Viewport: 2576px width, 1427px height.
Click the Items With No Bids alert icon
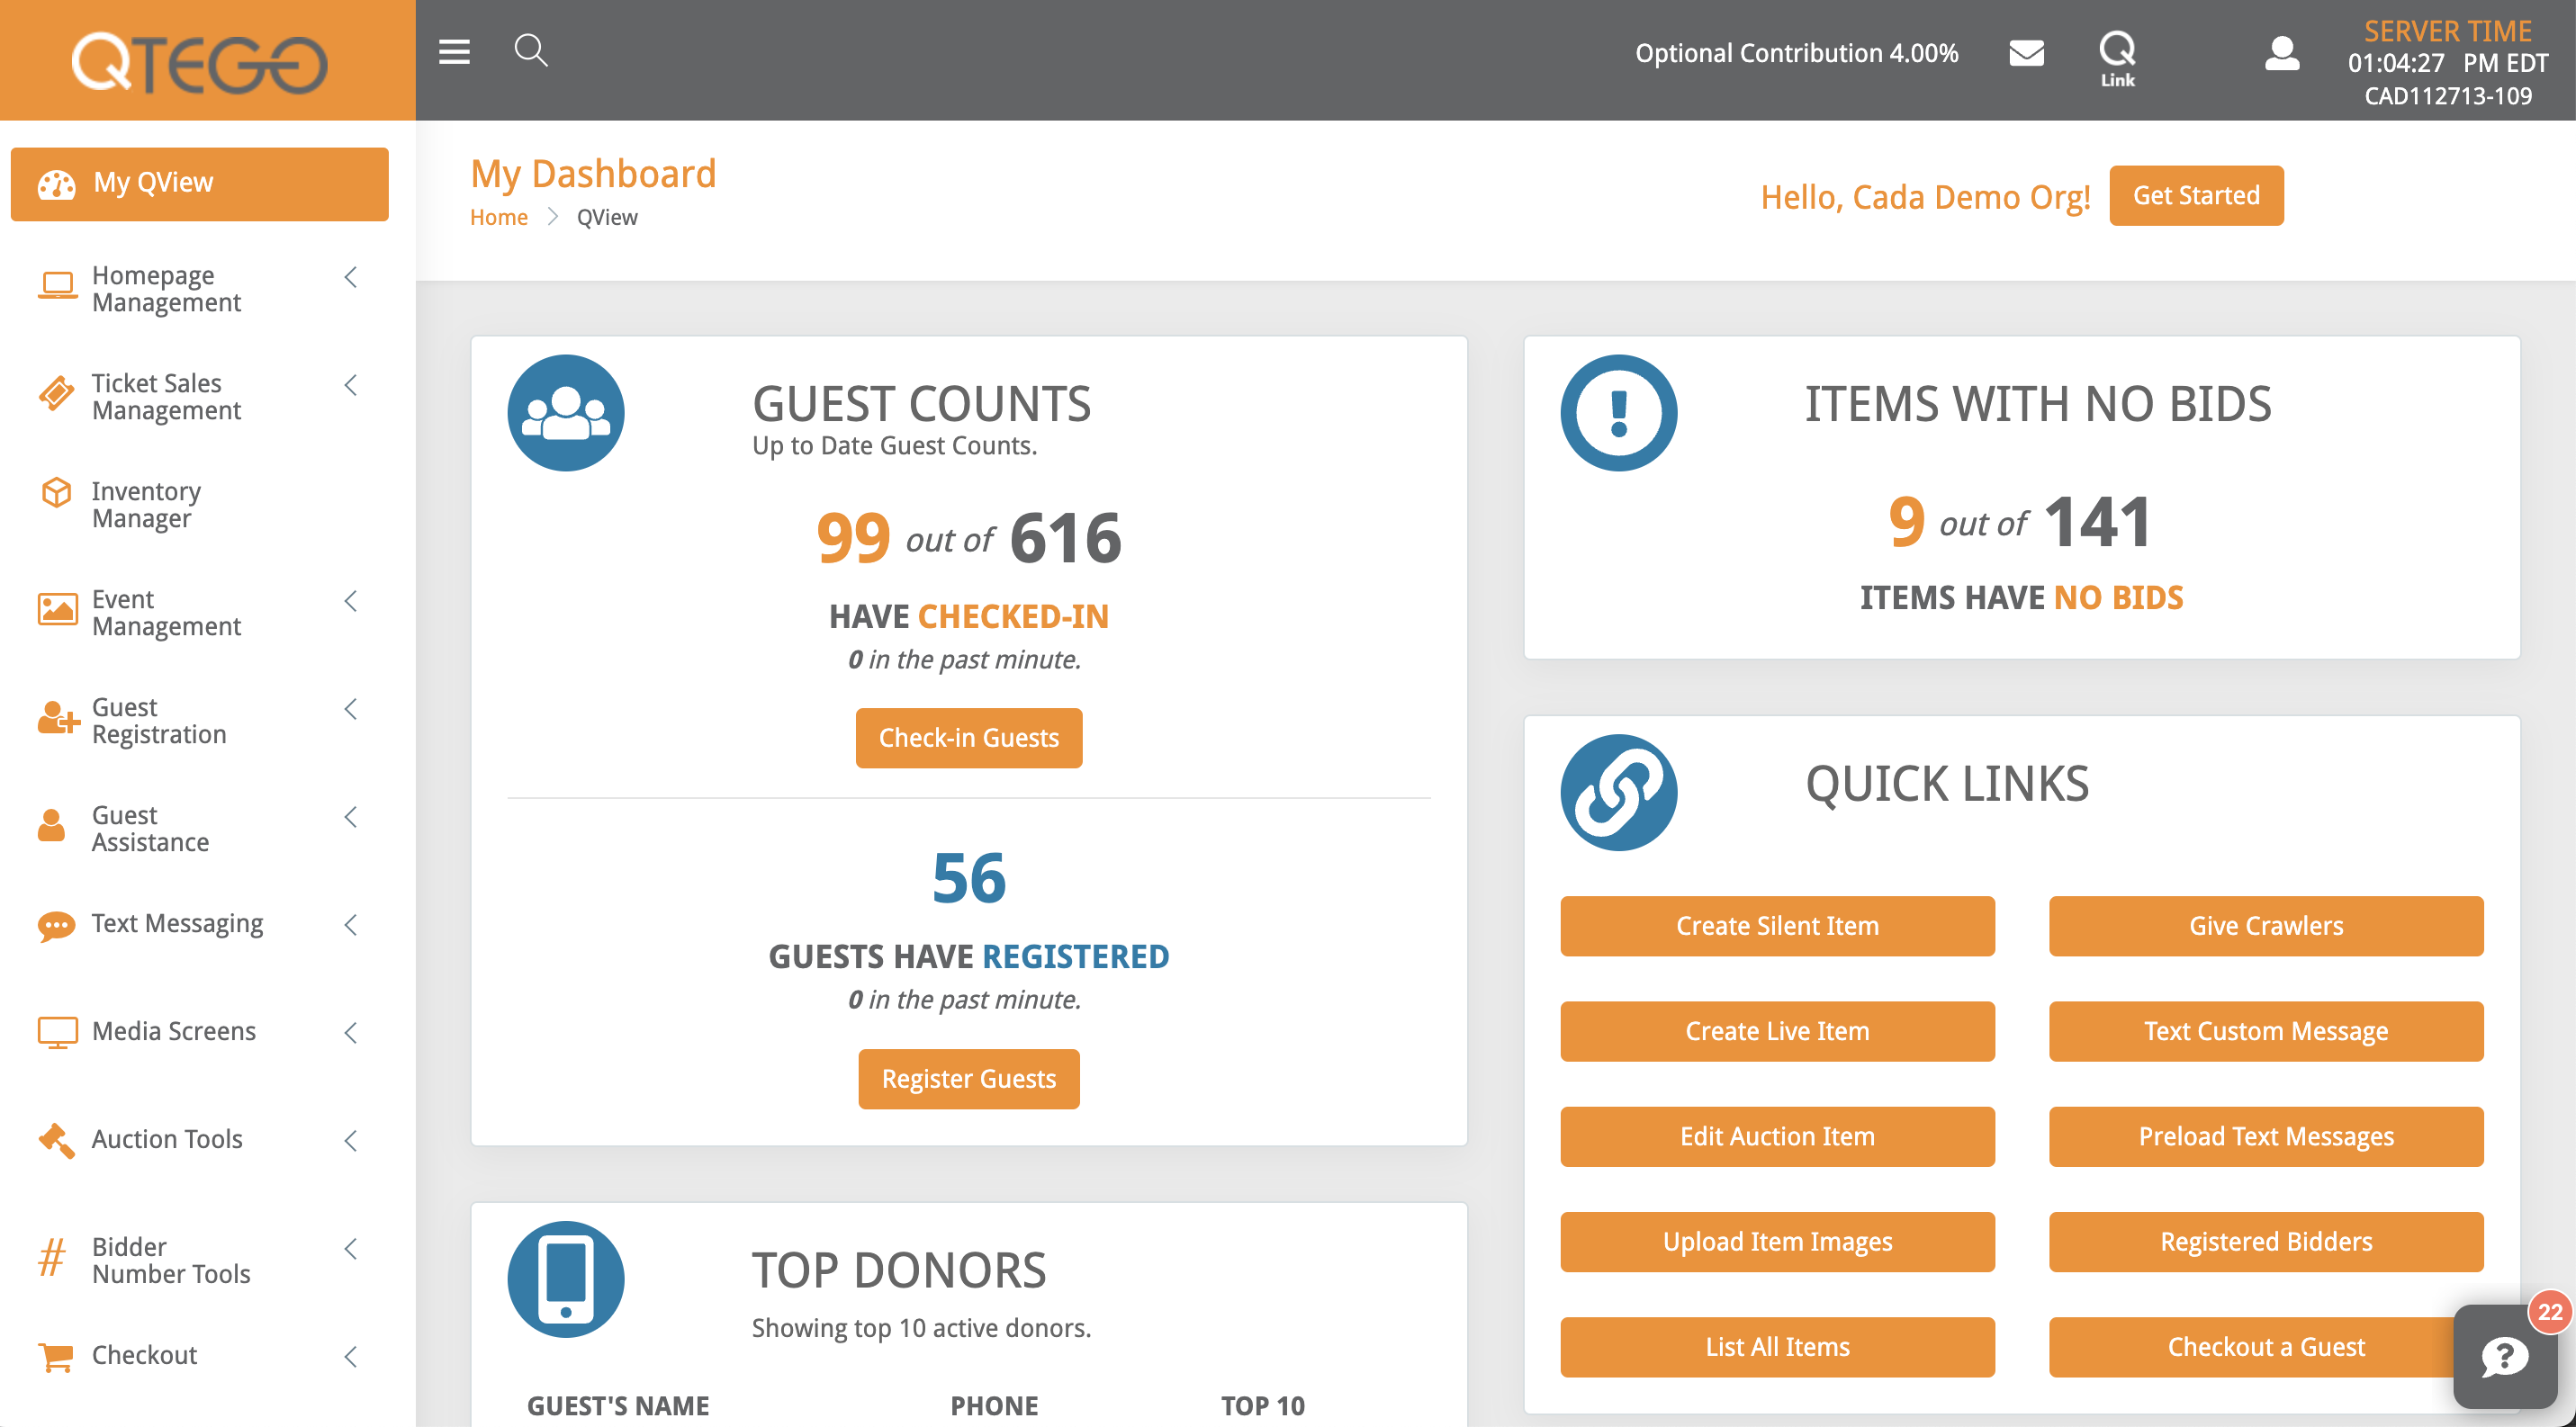[1618, 413]
